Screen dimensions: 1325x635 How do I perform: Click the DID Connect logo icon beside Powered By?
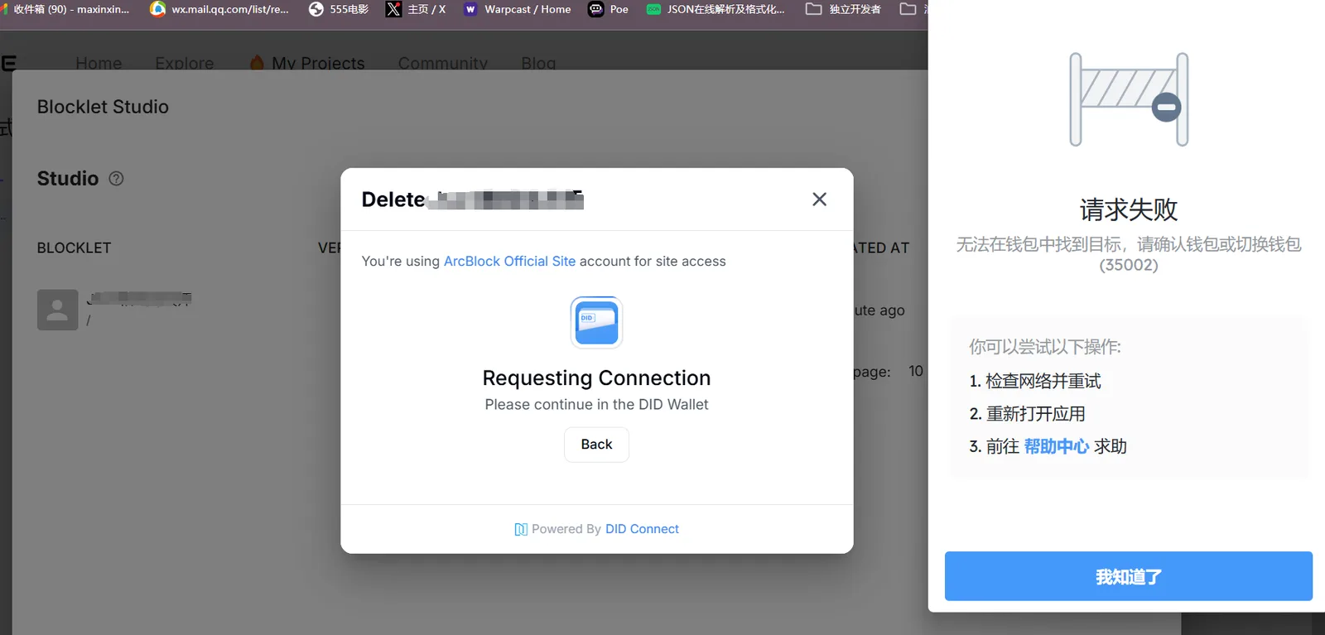521,529
